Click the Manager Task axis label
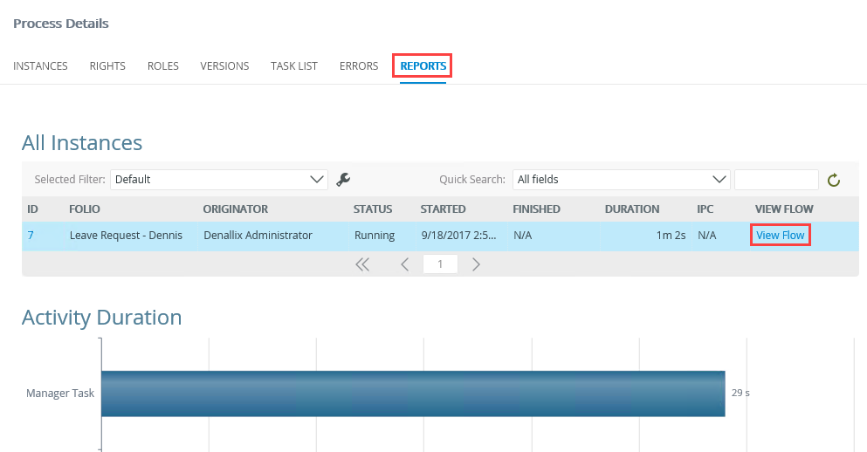Screen dimensions: 867x452 coord(60,394)
